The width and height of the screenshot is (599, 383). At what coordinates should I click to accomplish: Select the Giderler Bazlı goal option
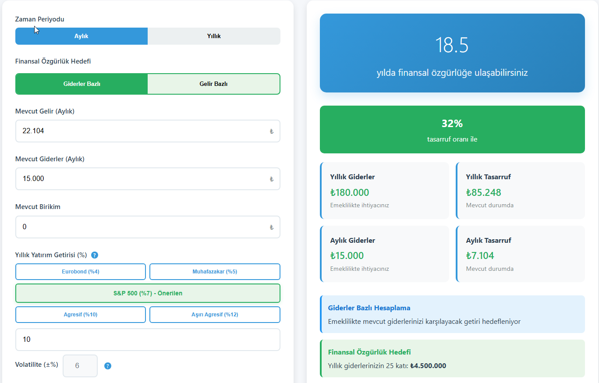[x=82, y=84]
